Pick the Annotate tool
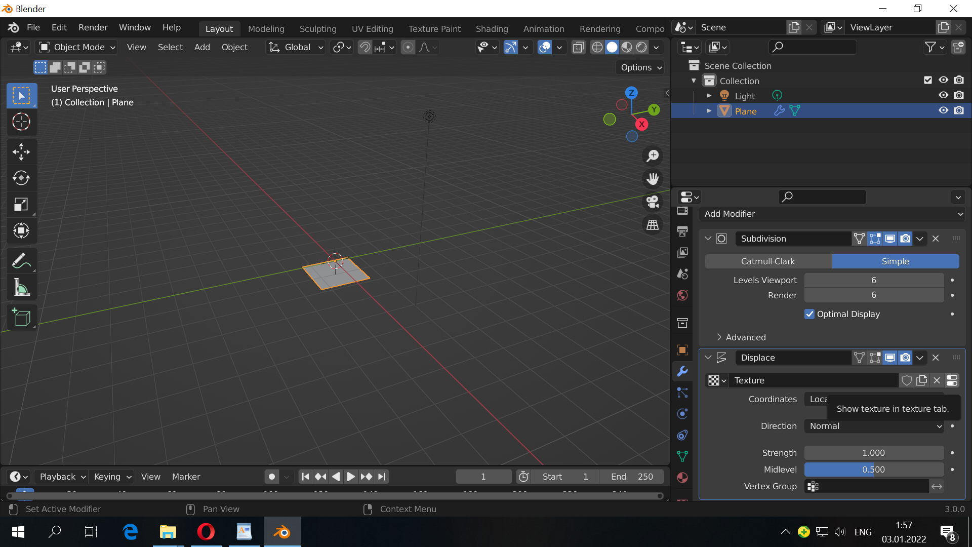The image size is (972, 547). tap(21, 261)
